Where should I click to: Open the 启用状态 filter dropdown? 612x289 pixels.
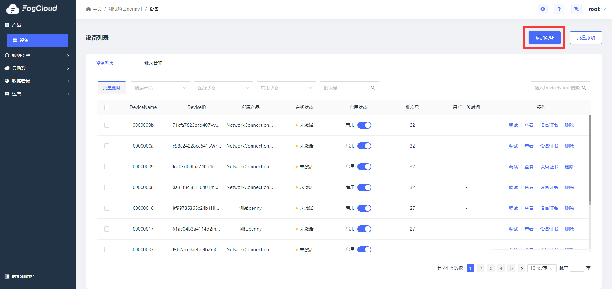pyautogui.click(x=286, y=88)
